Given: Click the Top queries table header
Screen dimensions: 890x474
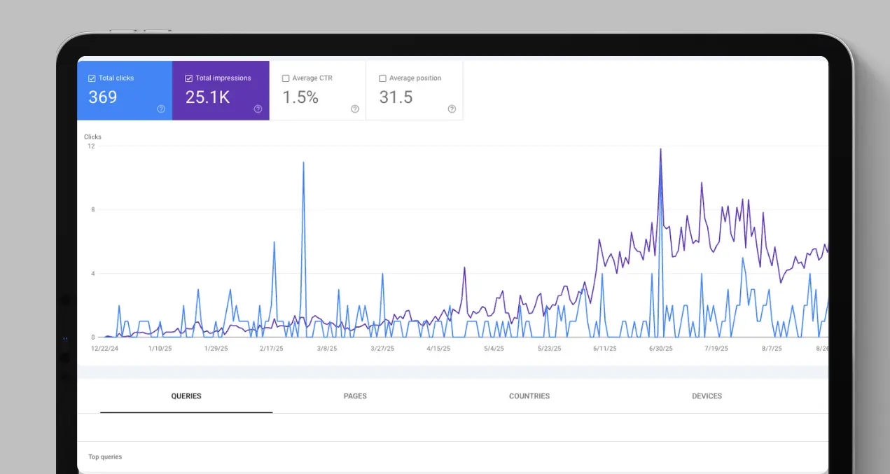Looking at the screenshot, I should click(105, 456).
